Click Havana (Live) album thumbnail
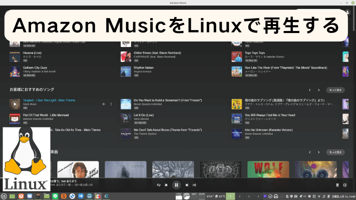The height and width of the screenshot is (200, 356). 15,56
